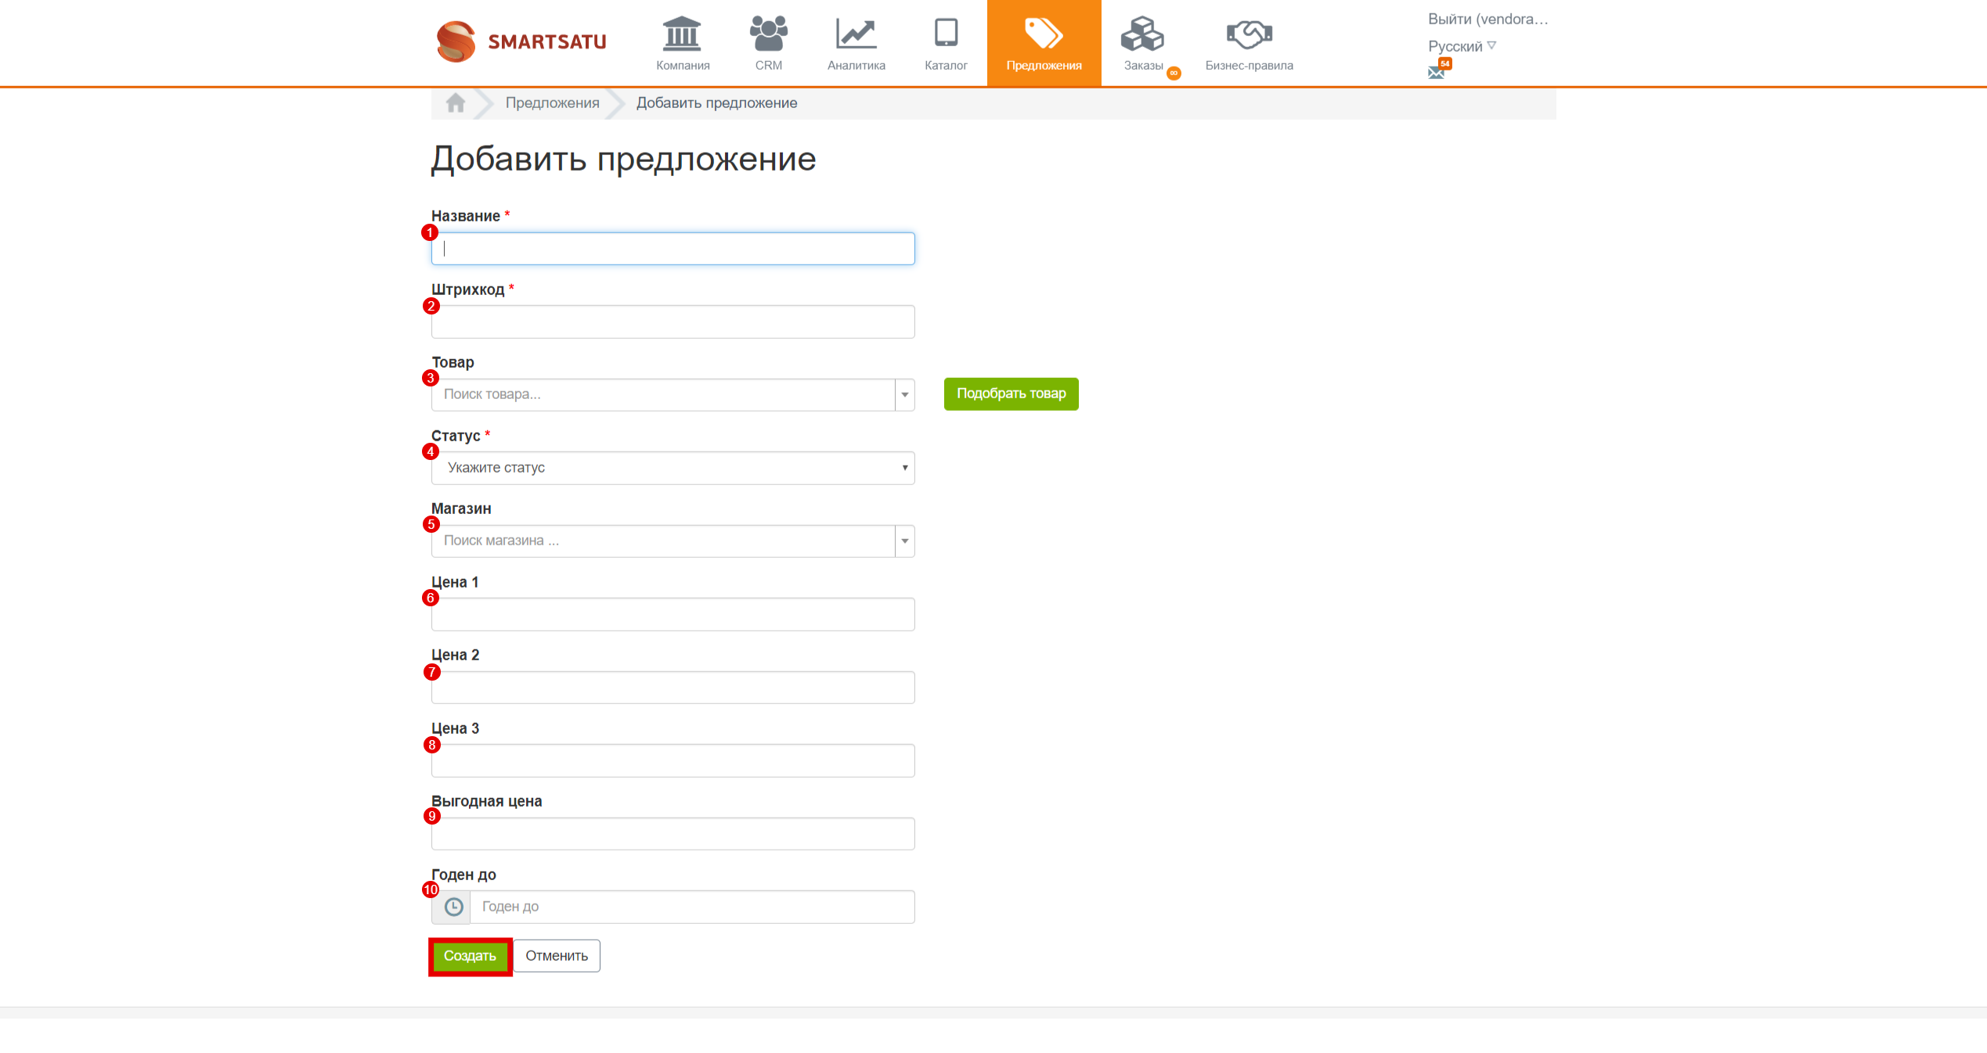Click the Подобрать товар button
This screenshot has width=1987, height=1053.
[1011, 394]
